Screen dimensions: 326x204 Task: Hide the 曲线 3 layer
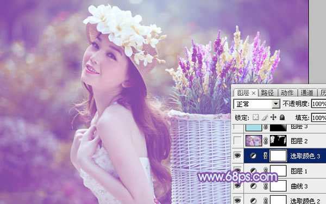tap(237, 186)
